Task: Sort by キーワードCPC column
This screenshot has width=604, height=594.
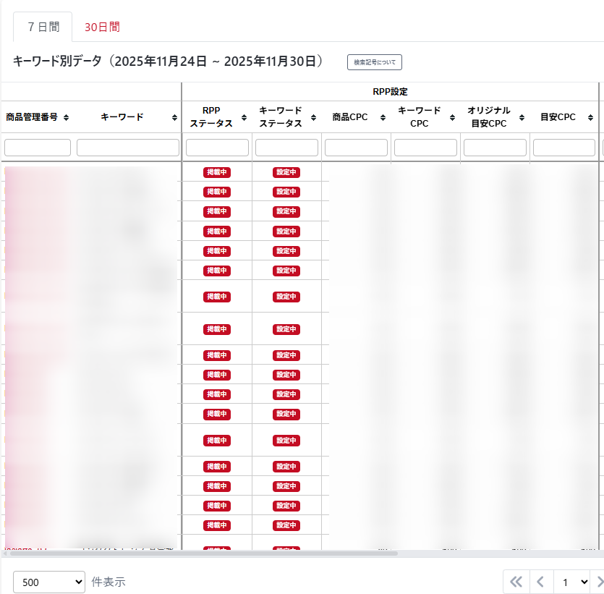Action: (452, 117)
